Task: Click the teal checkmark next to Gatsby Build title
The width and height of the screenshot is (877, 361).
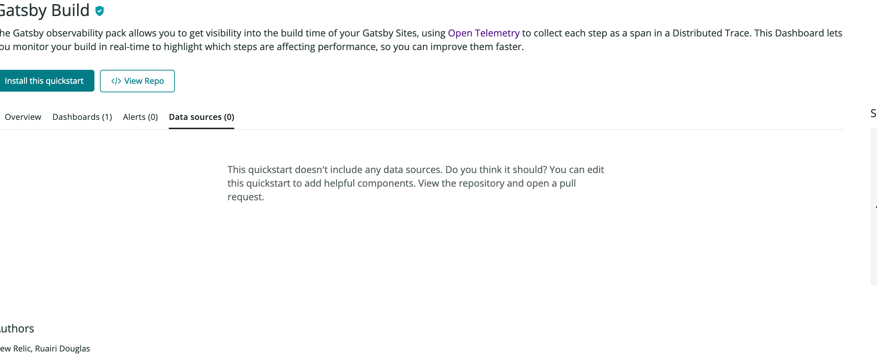Action: point(99,11)
